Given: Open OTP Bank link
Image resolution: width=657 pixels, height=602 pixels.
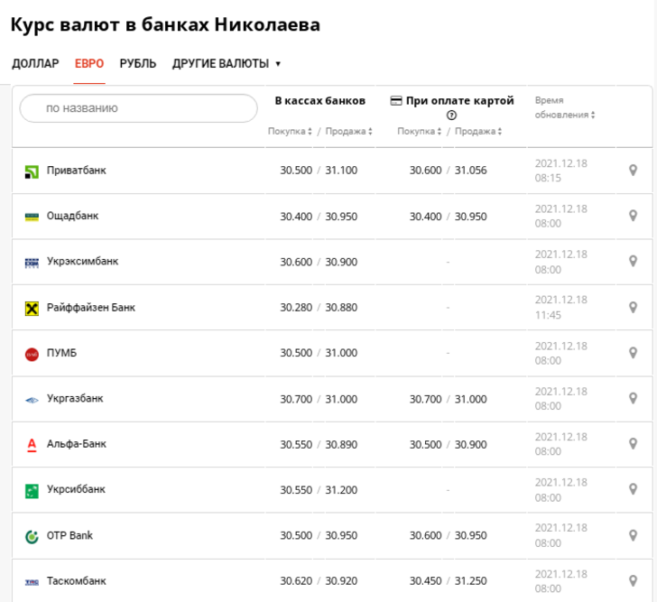Looking at the screenshot, I should [69, 535].
